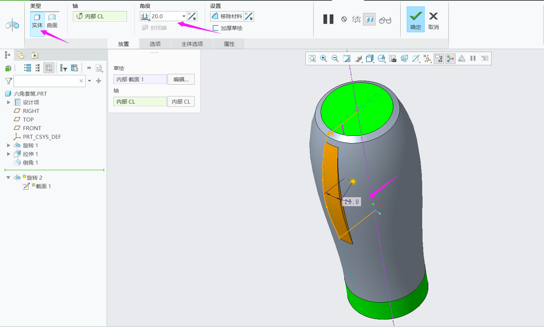544x327 pixels.
Task: Open the view manager icon
Action: coord(393,58)
